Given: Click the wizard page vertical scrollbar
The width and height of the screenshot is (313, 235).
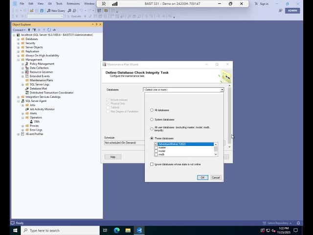Looking at the screenshot, I should (x=229, y=116).
